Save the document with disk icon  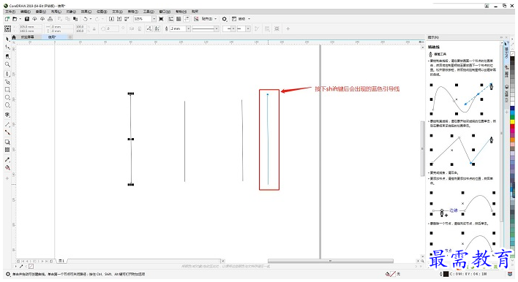27,19
